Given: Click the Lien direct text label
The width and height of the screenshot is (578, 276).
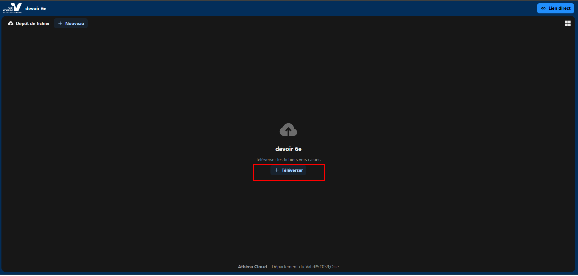Looking at the screenshot, I should pos(559,8).
